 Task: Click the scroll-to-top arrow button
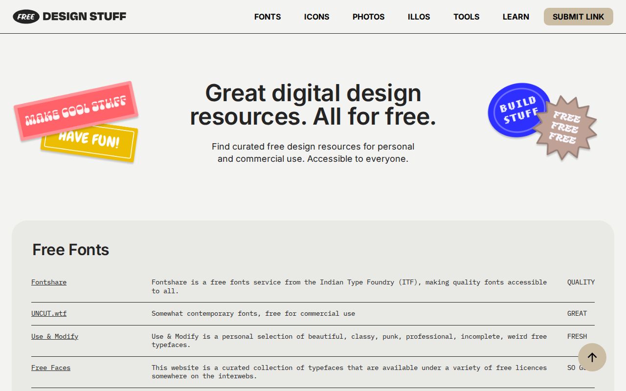[592, 357]
